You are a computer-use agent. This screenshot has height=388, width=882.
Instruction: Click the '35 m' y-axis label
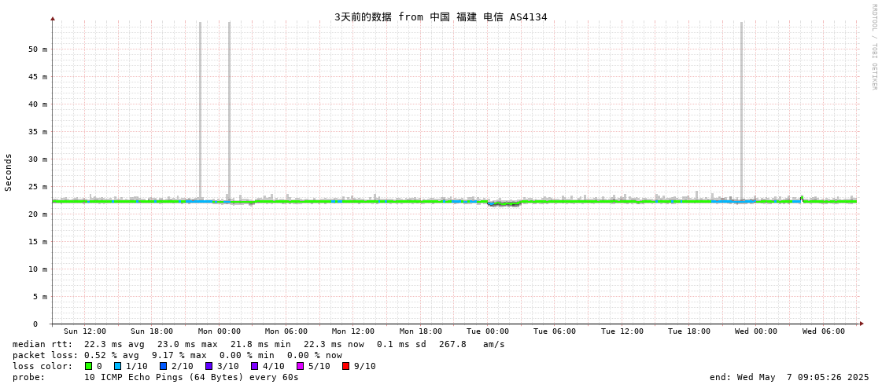point(38,131)
